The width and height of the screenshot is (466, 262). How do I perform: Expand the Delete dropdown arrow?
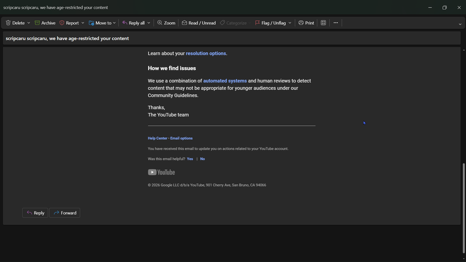coord(28,23)
